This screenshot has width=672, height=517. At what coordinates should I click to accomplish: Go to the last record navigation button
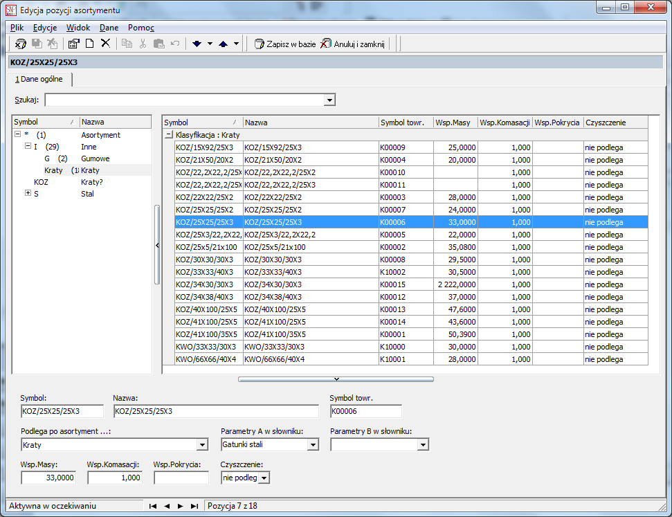pyautogui.click(x=194, y=507)
